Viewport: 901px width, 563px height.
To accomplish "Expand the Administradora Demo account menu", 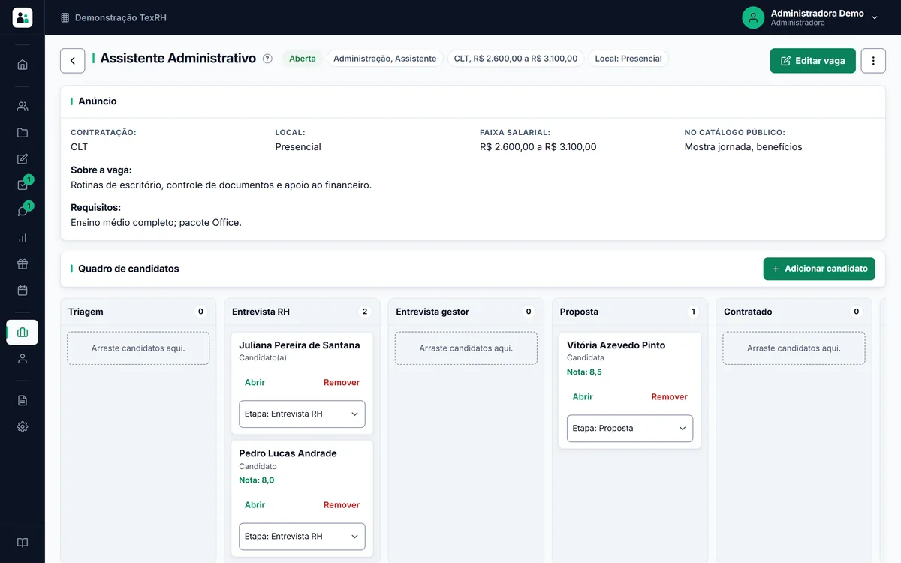I will pos(875,17).
